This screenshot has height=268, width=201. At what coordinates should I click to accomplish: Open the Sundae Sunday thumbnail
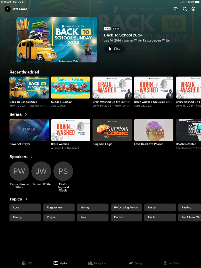click(x=70, y=88)
